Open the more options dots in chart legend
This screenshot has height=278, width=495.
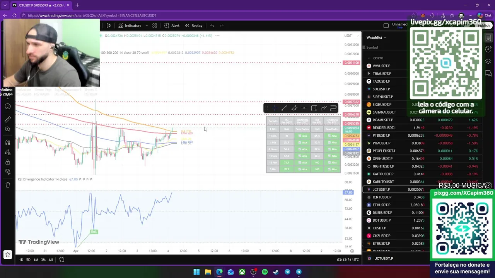[x=217, y=36]
